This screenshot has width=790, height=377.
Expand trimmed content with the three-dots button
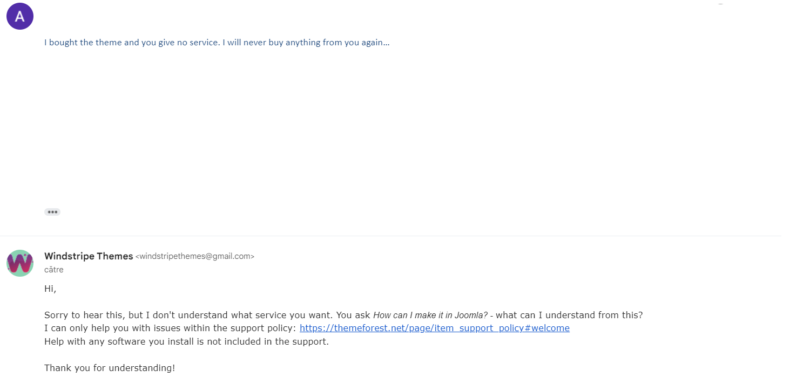pos(52,212)
